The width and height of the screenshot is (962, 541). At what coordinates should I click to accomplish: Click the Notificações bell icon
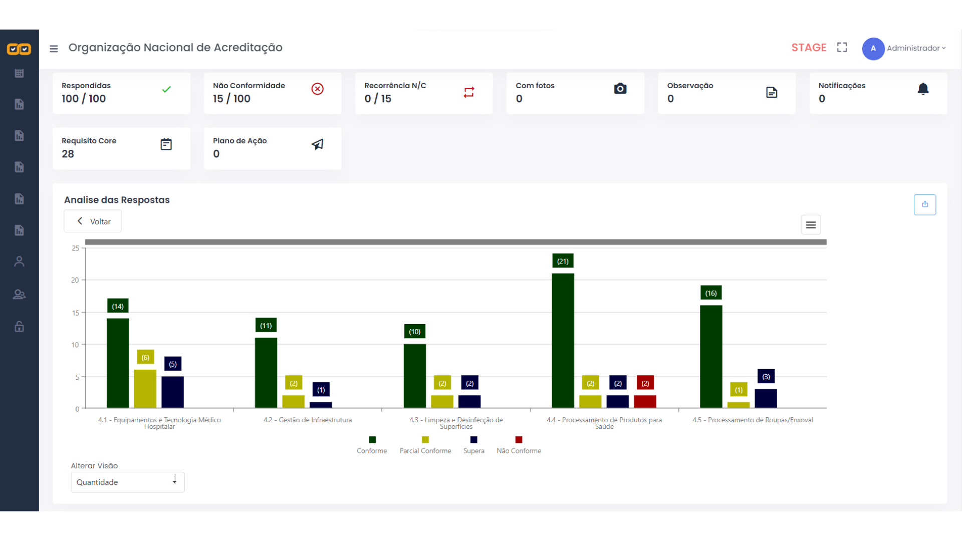(x=923, y=89)
